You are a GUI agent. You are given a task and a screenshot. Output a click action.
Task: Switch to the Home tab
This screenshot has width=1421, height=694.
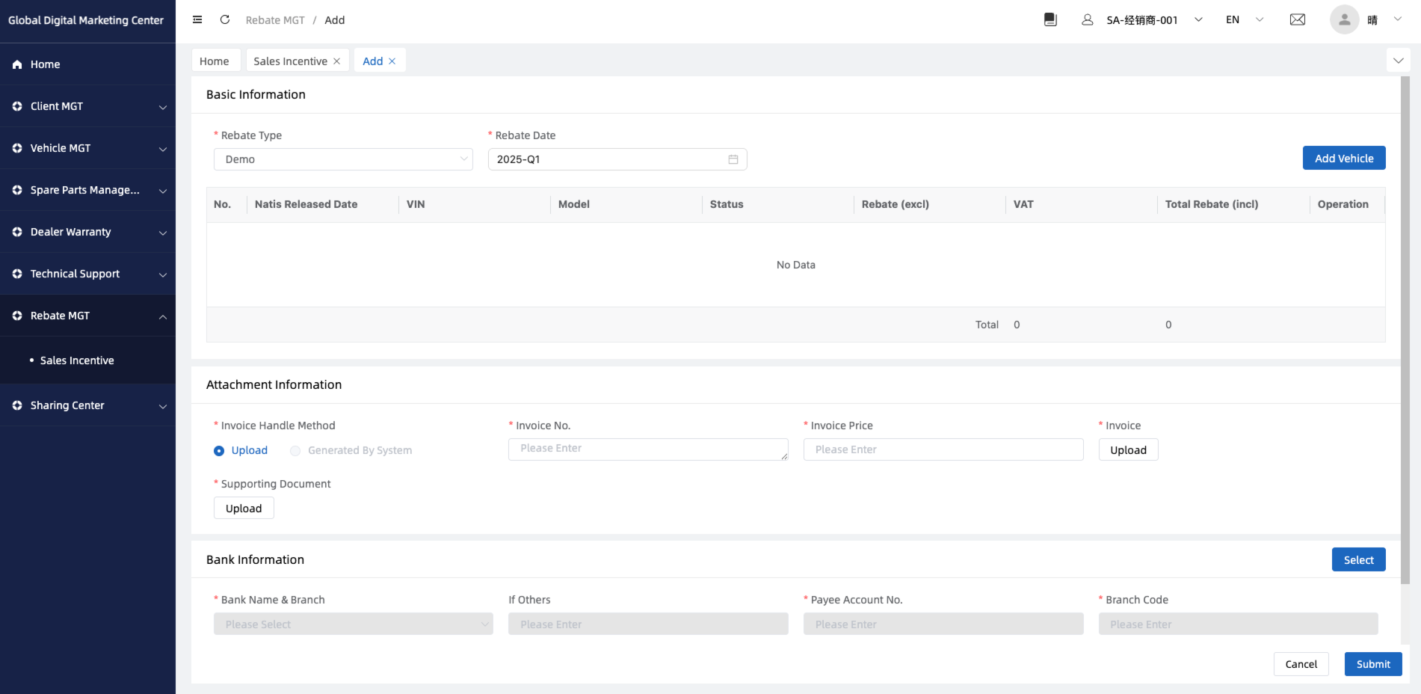click(x=215, y=61)
